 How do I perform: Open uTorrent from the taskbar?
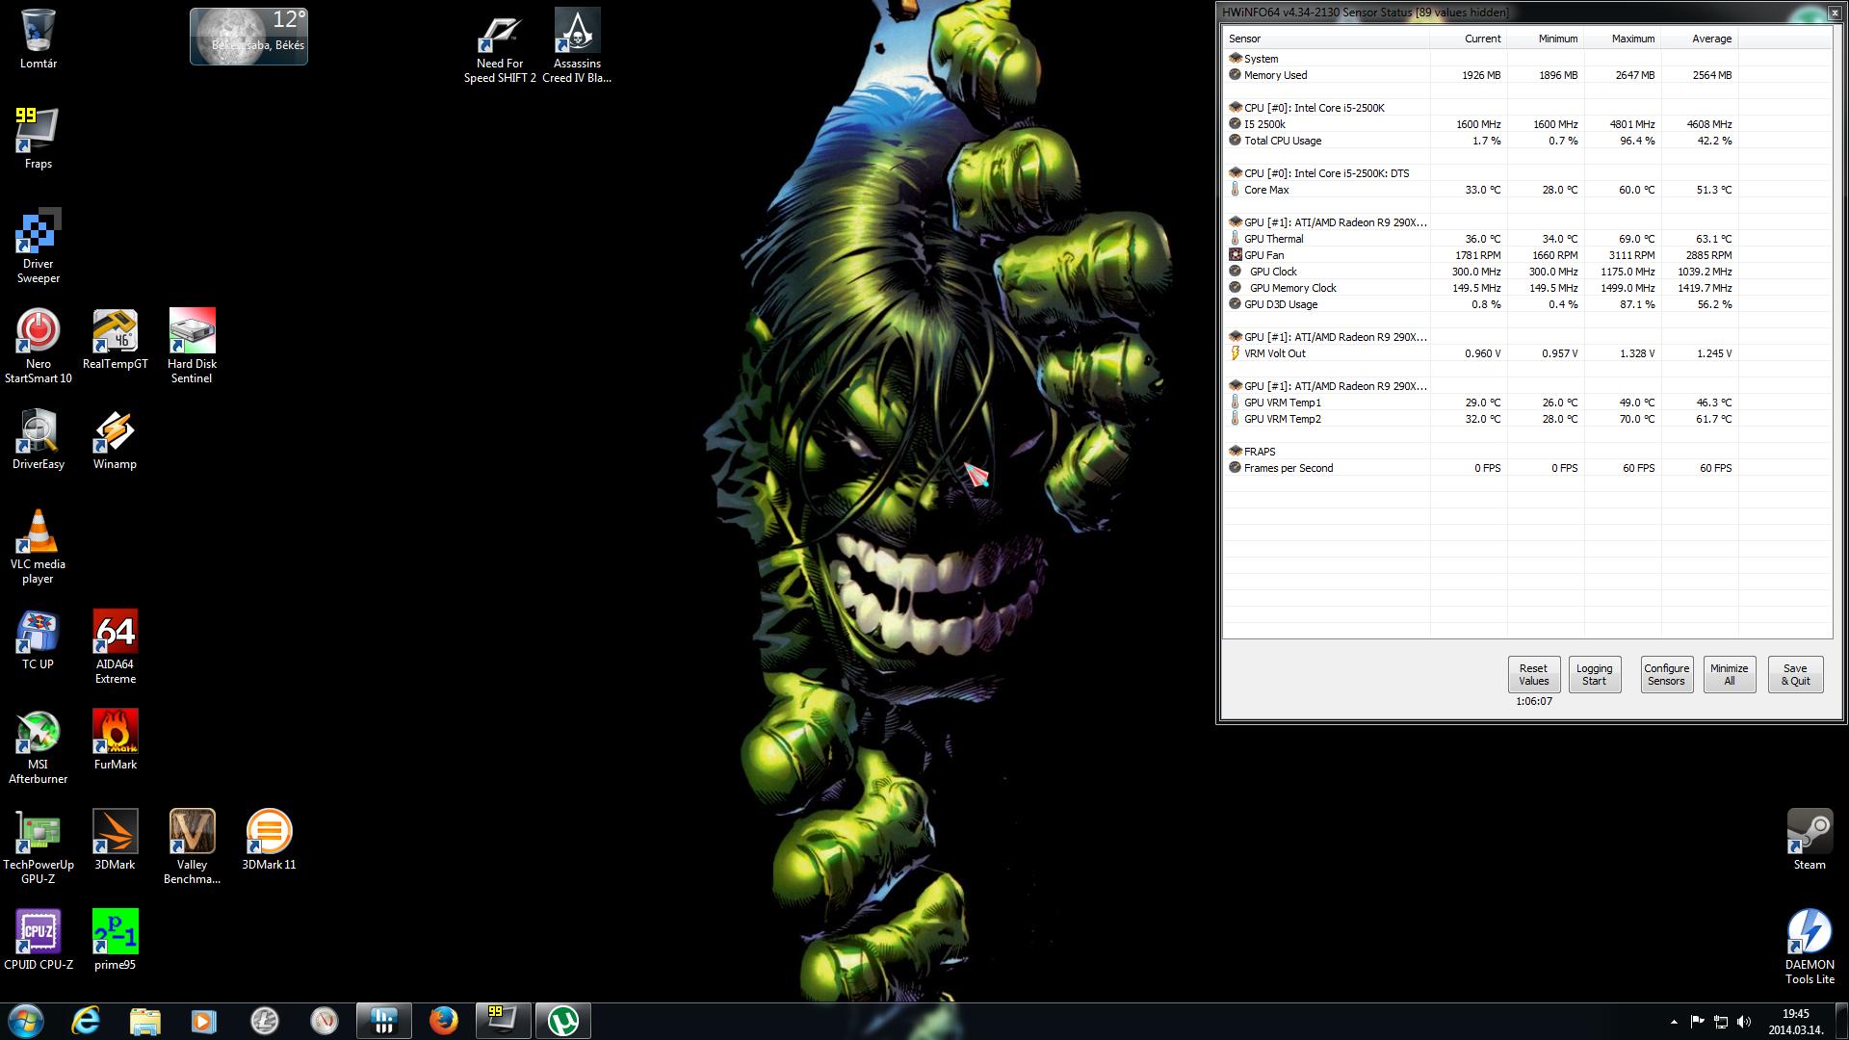point(563,1021)
